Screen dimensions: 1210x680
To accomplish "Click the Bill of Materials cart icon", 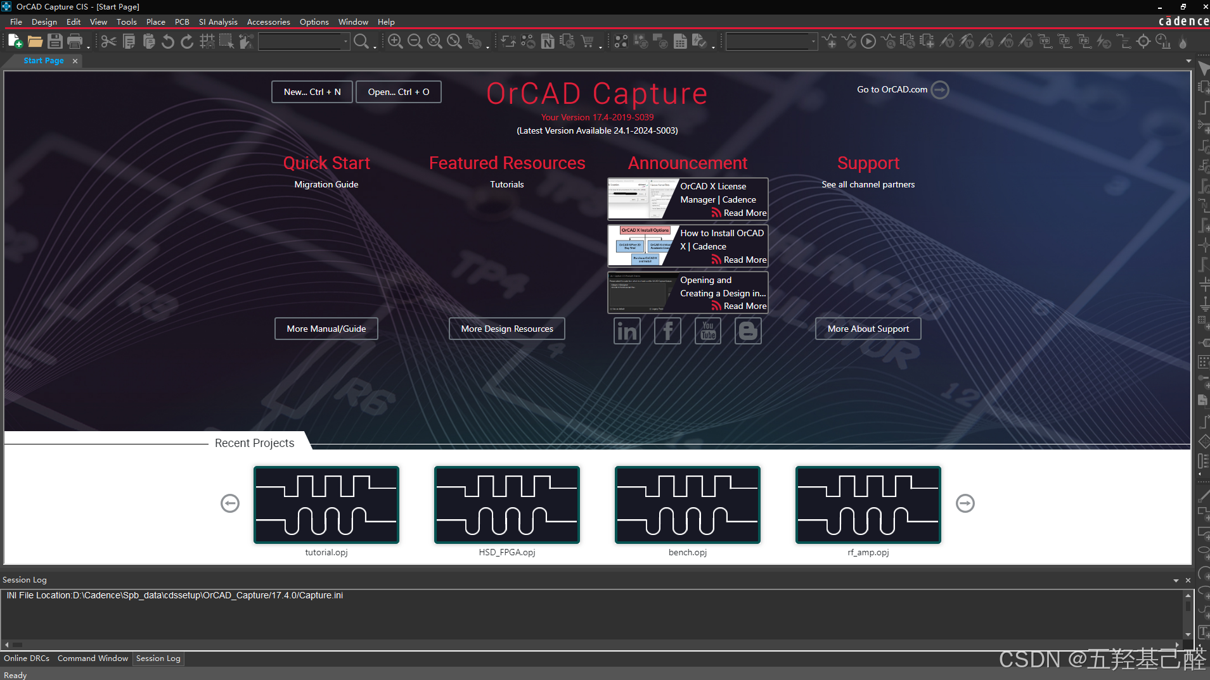I will [x=588, y=42].
